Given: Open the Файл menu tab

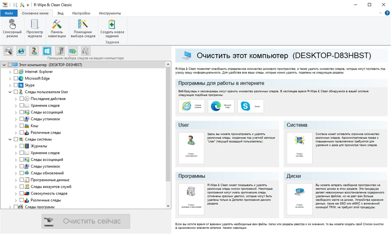Looking at the screenshot, I should [9, 13].
